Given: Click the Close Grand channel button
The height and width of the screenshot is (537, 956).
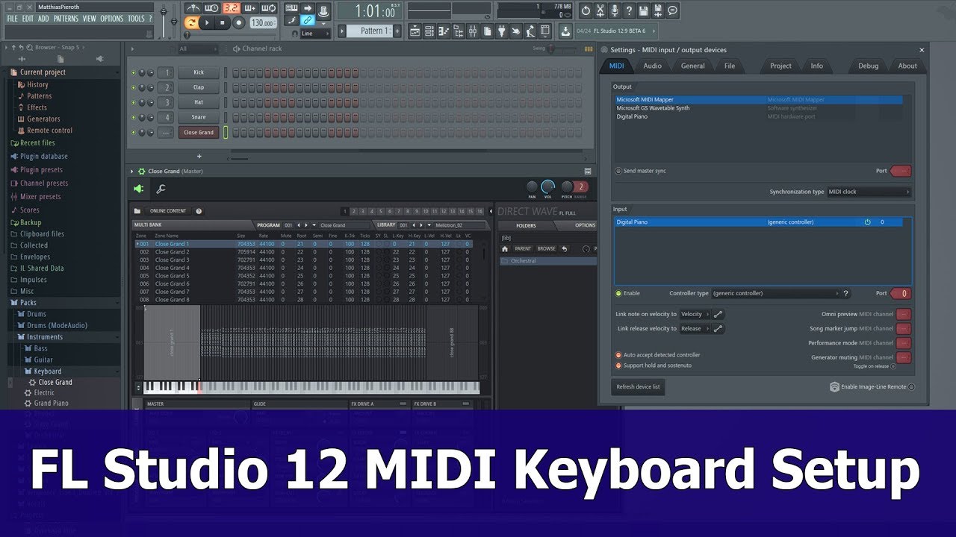Looking at the screenshot, I should [x=199, y=132].
